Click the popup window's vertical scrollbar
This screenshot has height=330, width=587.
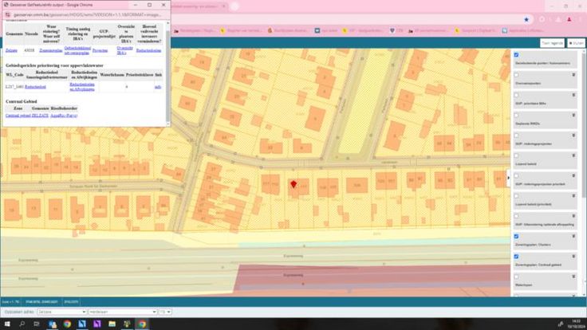[x=167, y=76]
